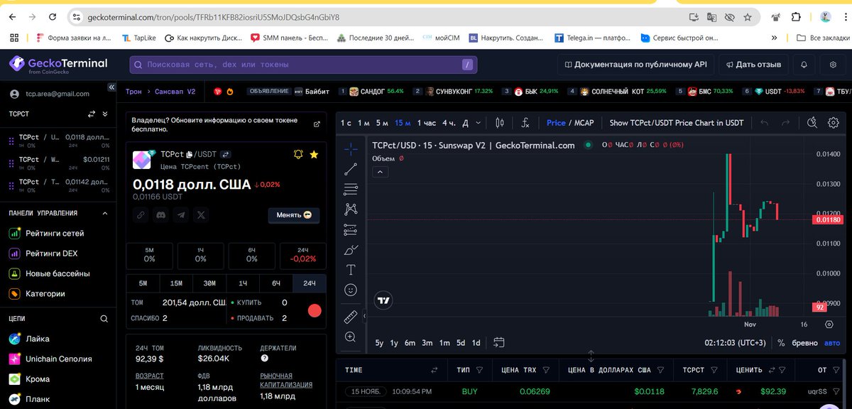Select the ruler measure tool
The image size is (852, 409).
[350, 317]
